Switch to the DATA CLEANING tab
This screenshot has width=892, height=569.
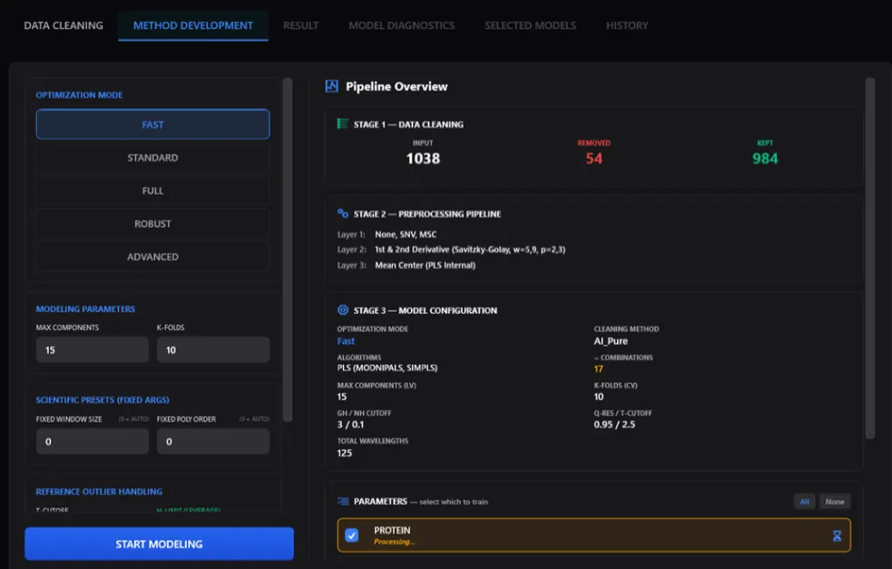click(64, 25)
